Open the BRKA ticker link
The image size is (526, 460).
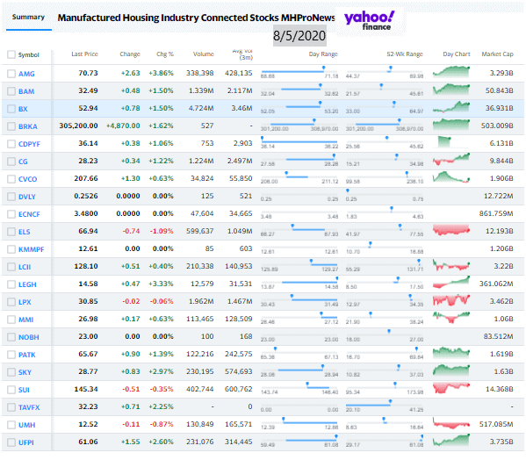click(x=28, y=126)
